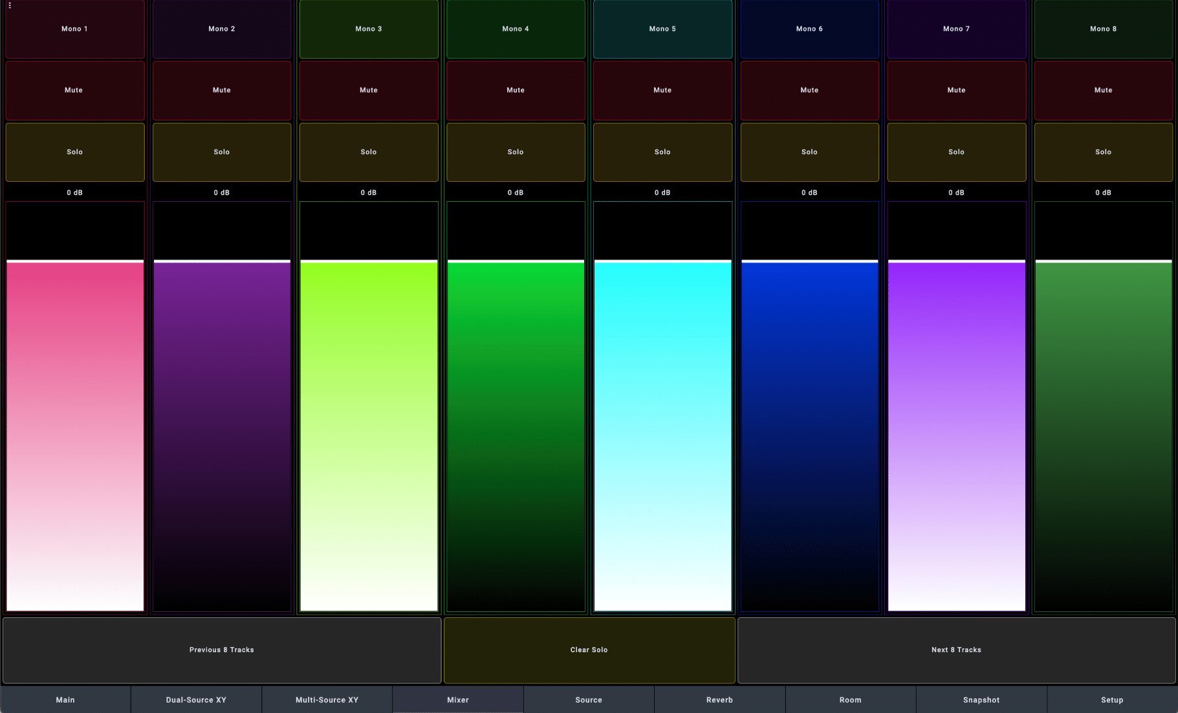Viewport: 1178px width, 713px height.
Task: Toggle Mute on Mono 4
Action: [x=516, y=91]
